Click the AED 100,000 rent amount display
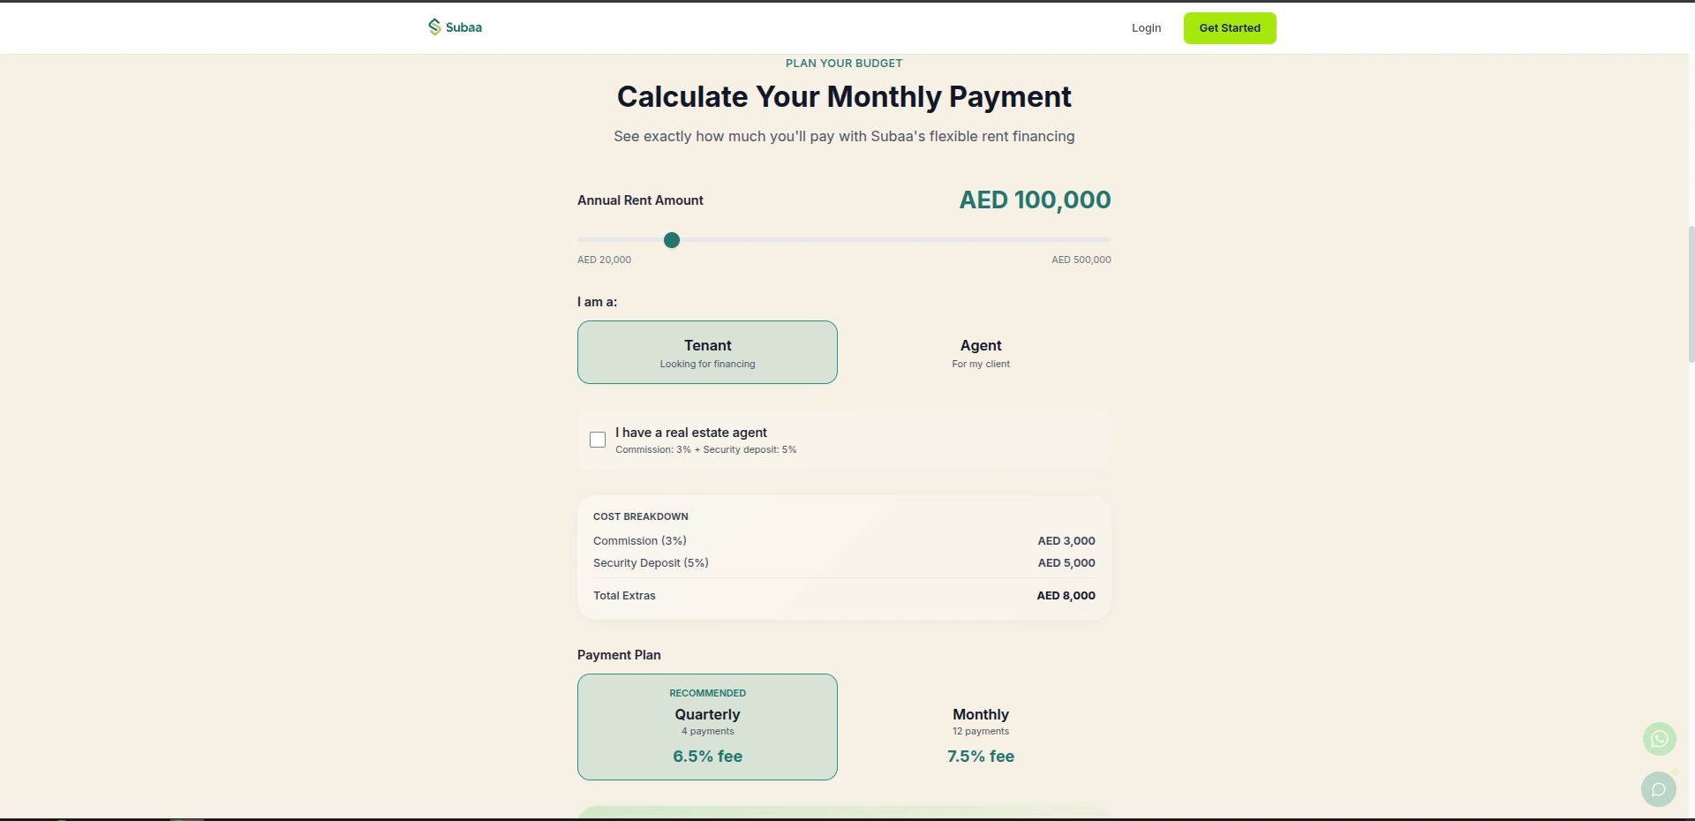Image resolution: width=1695 pixels, height=821 pixels. pos(1035,200)
